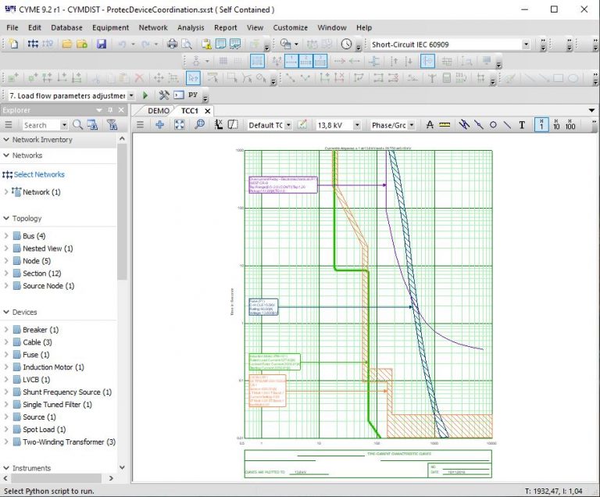This screenshot has height=497, width=600.
Task: Click the pan cross-arrows icon in TCC toolbar
Action: point(160,125)
